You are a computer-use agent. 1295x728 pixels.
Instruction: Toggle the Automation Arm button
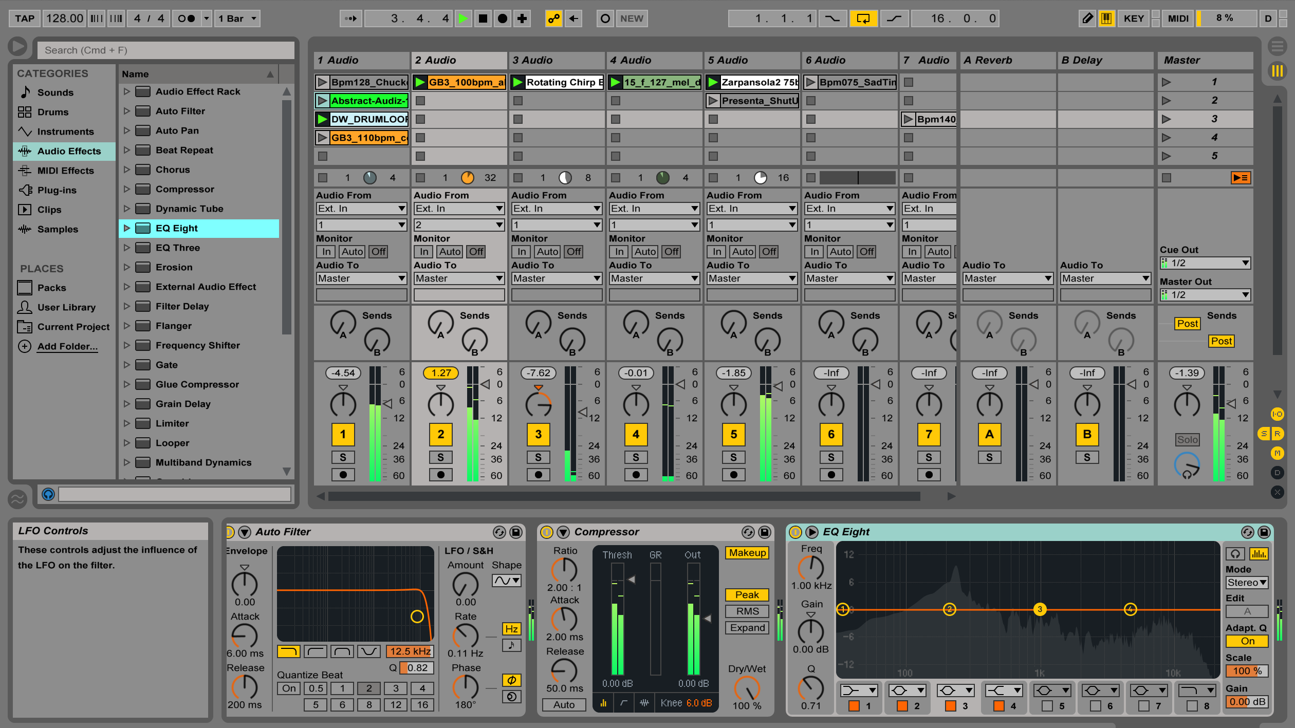coord(553,18)
